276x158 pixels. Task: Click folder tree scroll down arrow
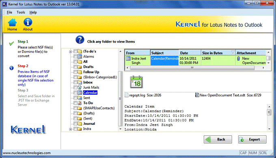tap(121, 129)
